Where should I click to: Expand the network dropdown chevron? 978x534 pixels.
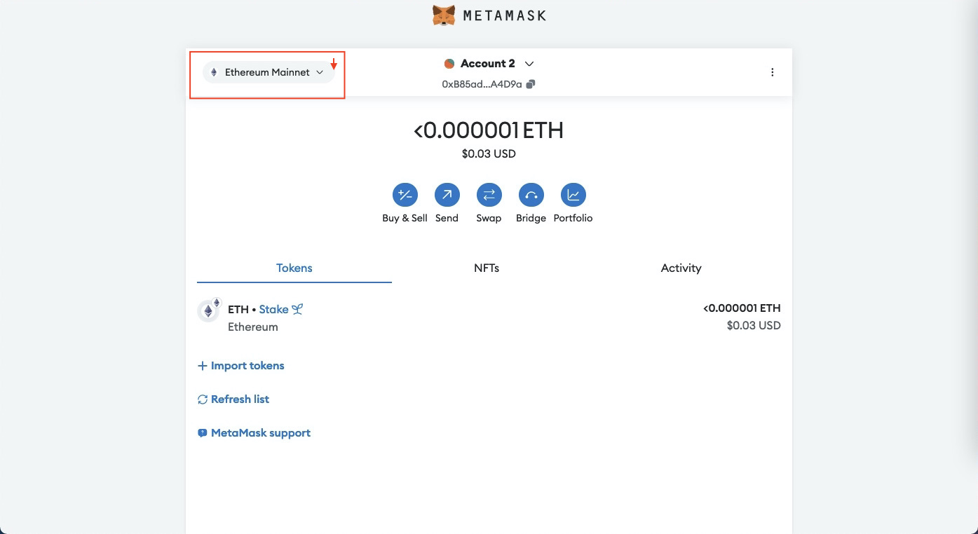click(x=320, y=72)
